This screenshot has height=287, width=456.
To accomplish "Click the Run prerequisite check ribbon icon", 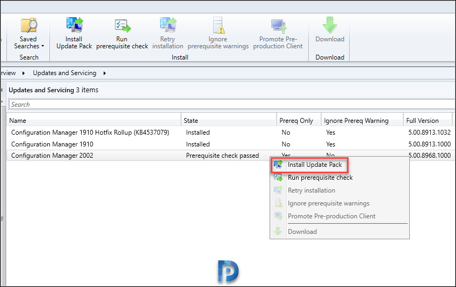I will 122,26.
